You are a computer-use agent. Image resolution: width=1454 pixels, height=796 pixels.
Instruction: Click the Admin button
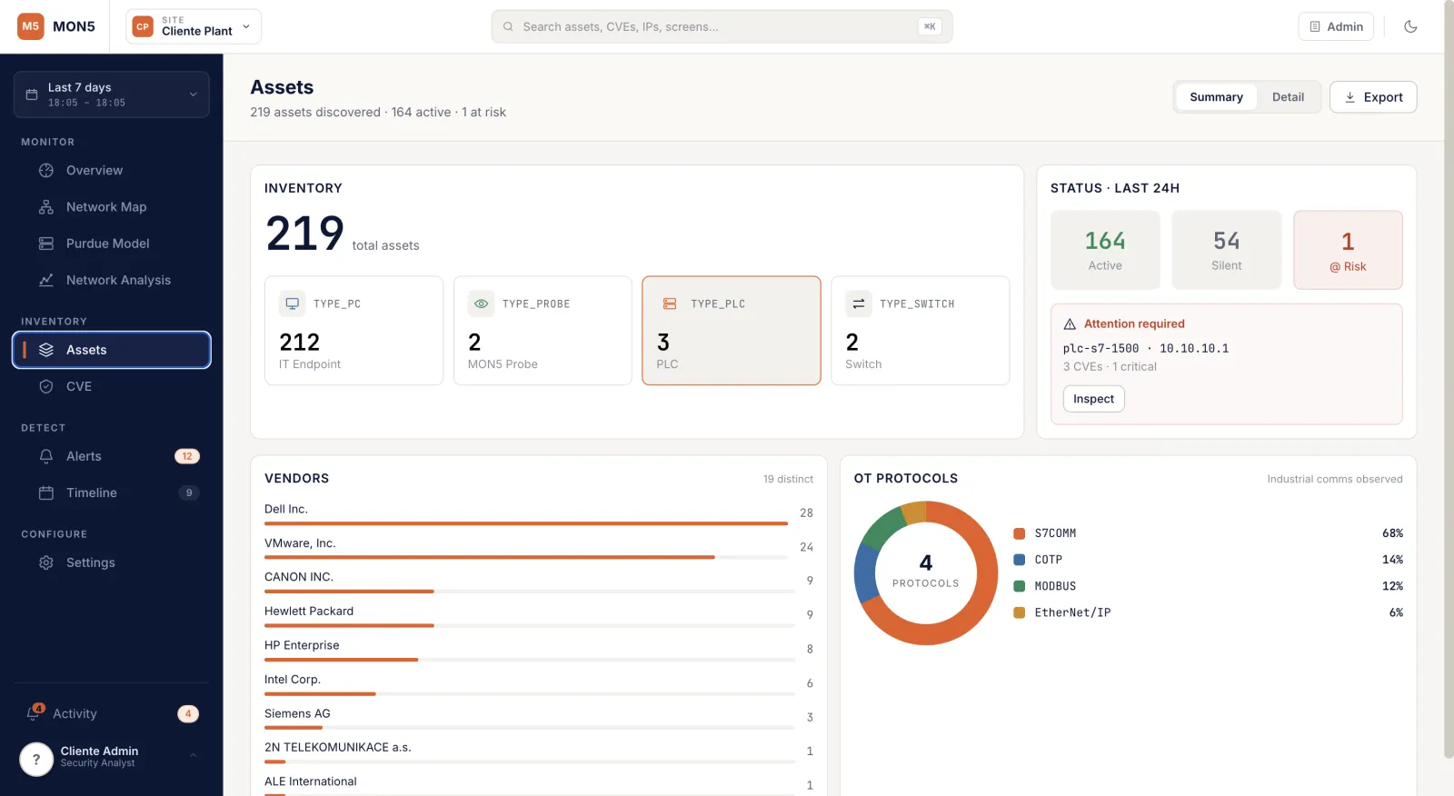1336,26
